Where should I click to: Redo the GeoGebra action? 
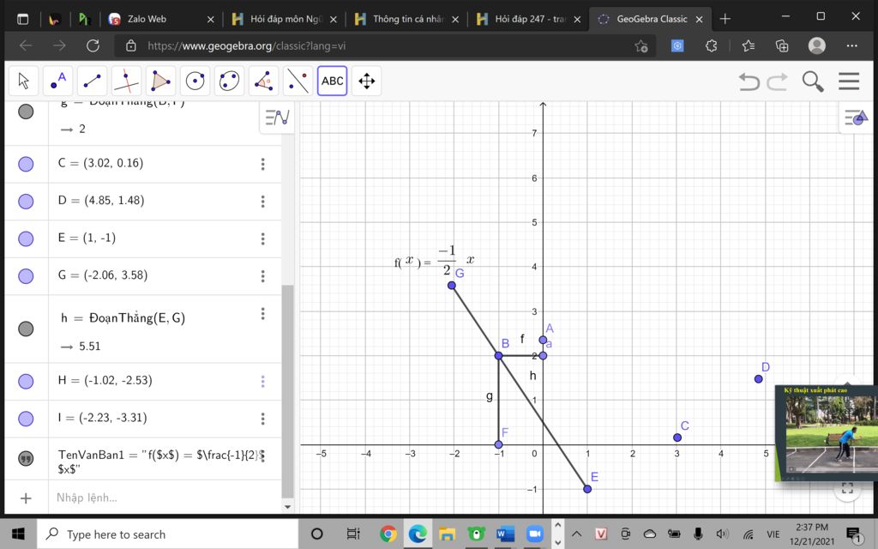(777, 81)
